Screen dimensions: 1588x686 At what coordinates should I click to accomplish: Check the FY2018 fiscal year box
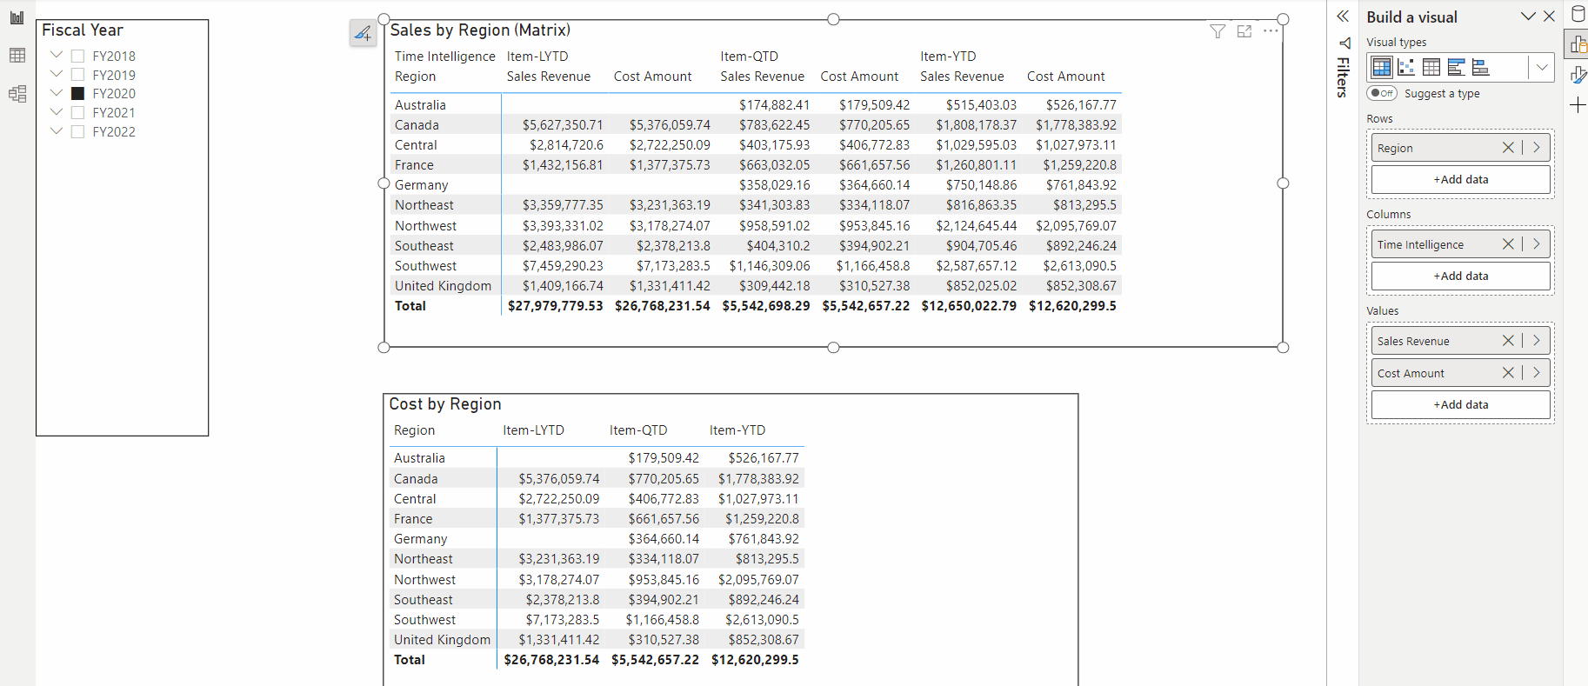coord(77,56)
